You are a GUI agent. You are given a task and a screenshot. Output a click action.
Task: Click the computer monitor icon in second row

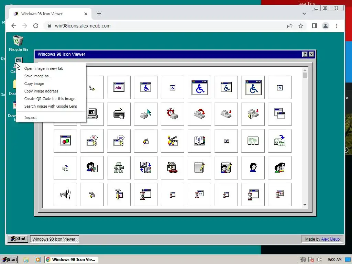(x=92, y=114)
